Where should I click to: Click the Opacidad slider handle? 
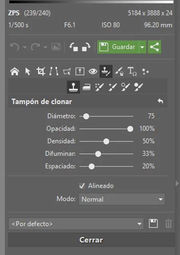coord(130,129)
